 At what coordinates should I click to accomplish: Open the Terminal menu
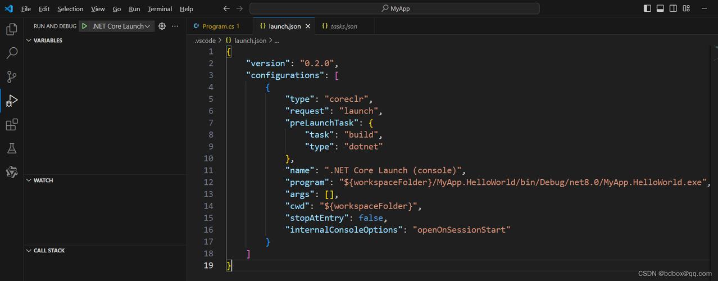pos(160,9)
